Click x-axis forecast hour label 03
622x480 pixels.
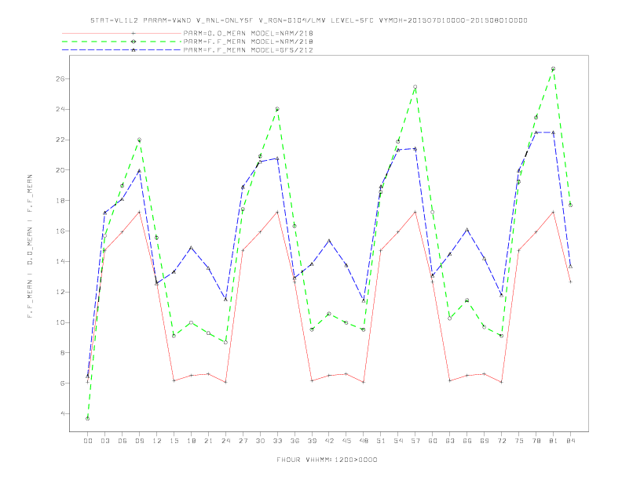(104, 441)
